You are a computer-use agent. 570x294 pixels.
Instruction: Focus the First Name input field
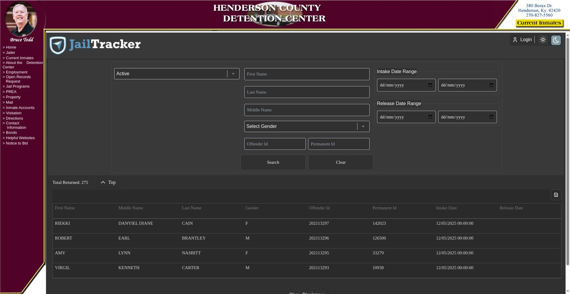307,74
